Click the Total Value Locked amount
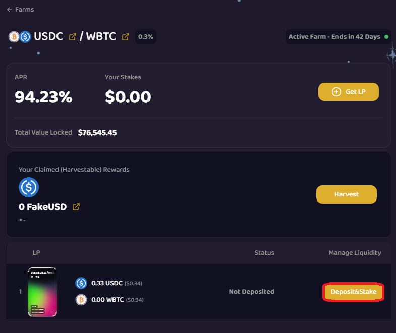This screenshot has height=333, width=396. [x=97, y=132]
